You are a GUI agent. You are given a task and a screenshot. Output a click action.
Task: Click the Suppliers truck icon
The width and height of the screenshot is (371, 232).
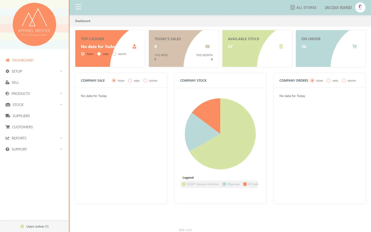8,116
